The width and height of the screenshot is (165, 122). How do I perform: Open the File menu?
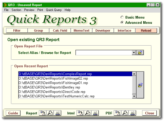[x=6, y=10]
